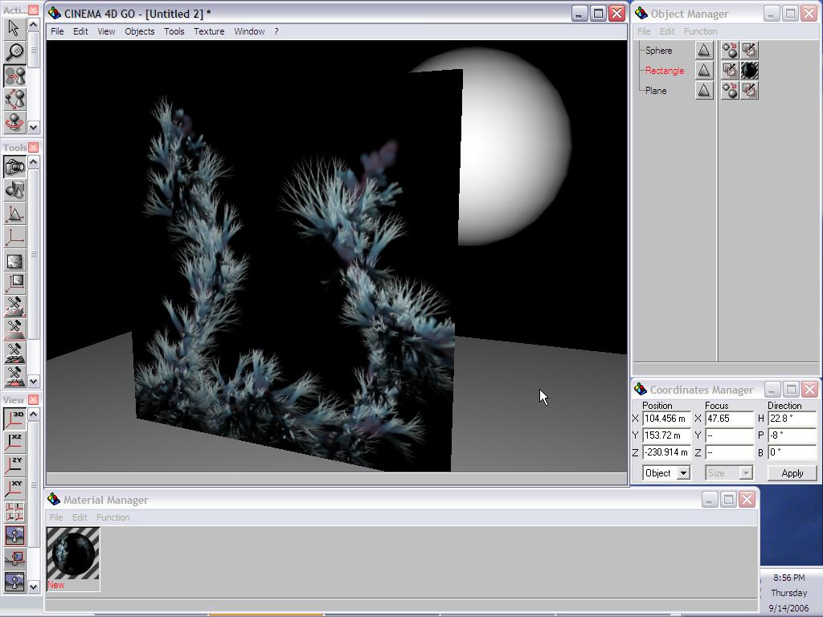Open the Objects menu
Viewport: 823px width, 617px height.
139,31
